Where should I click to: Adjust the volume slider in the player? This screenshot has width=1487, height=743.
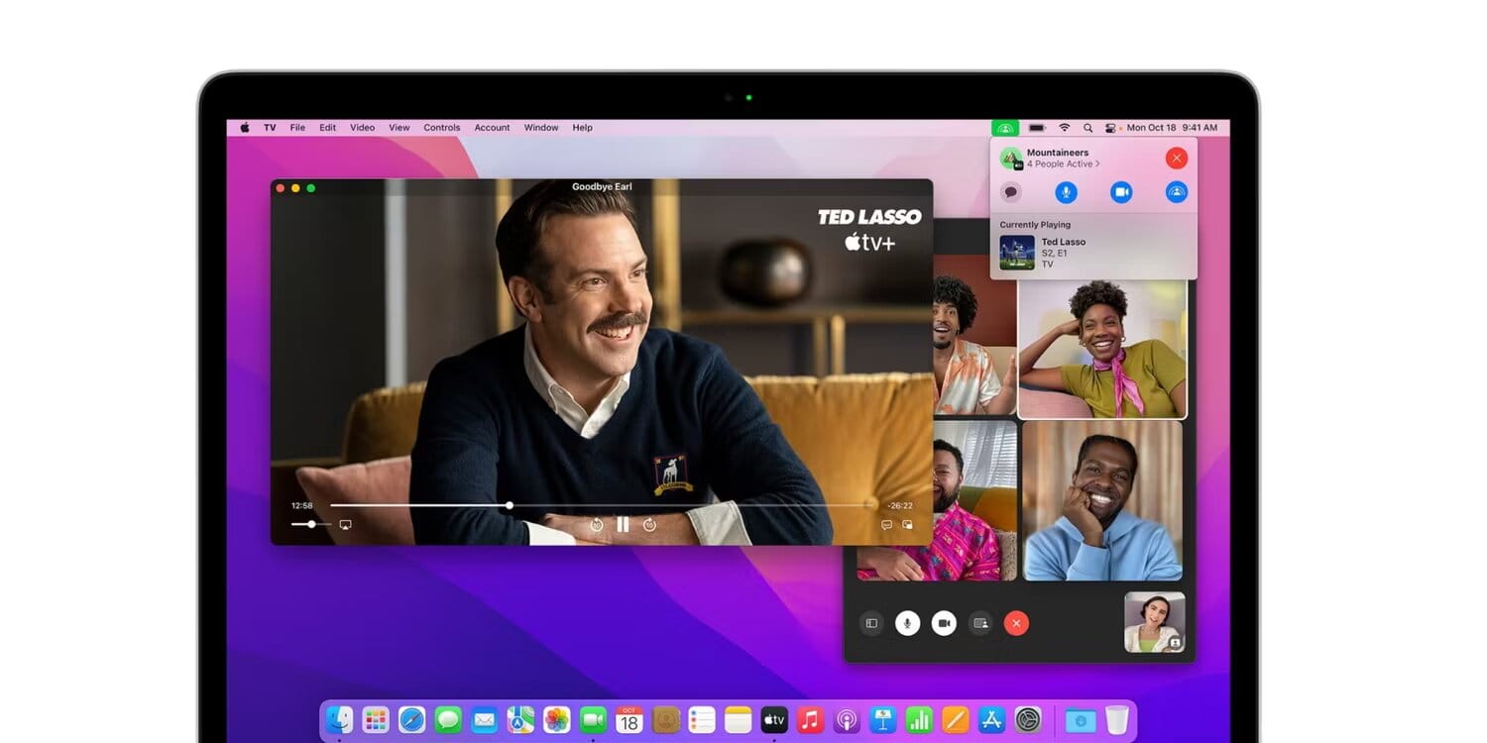310,524
